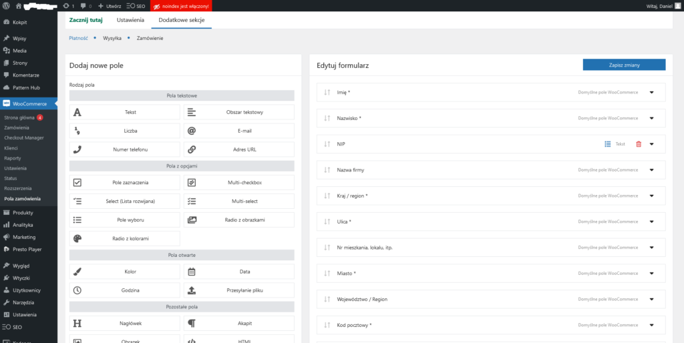Save the form with Zapisz zmiany

(625, 65)
